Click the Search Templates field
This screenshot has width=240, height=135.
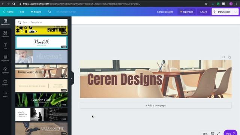coord(42,22)
